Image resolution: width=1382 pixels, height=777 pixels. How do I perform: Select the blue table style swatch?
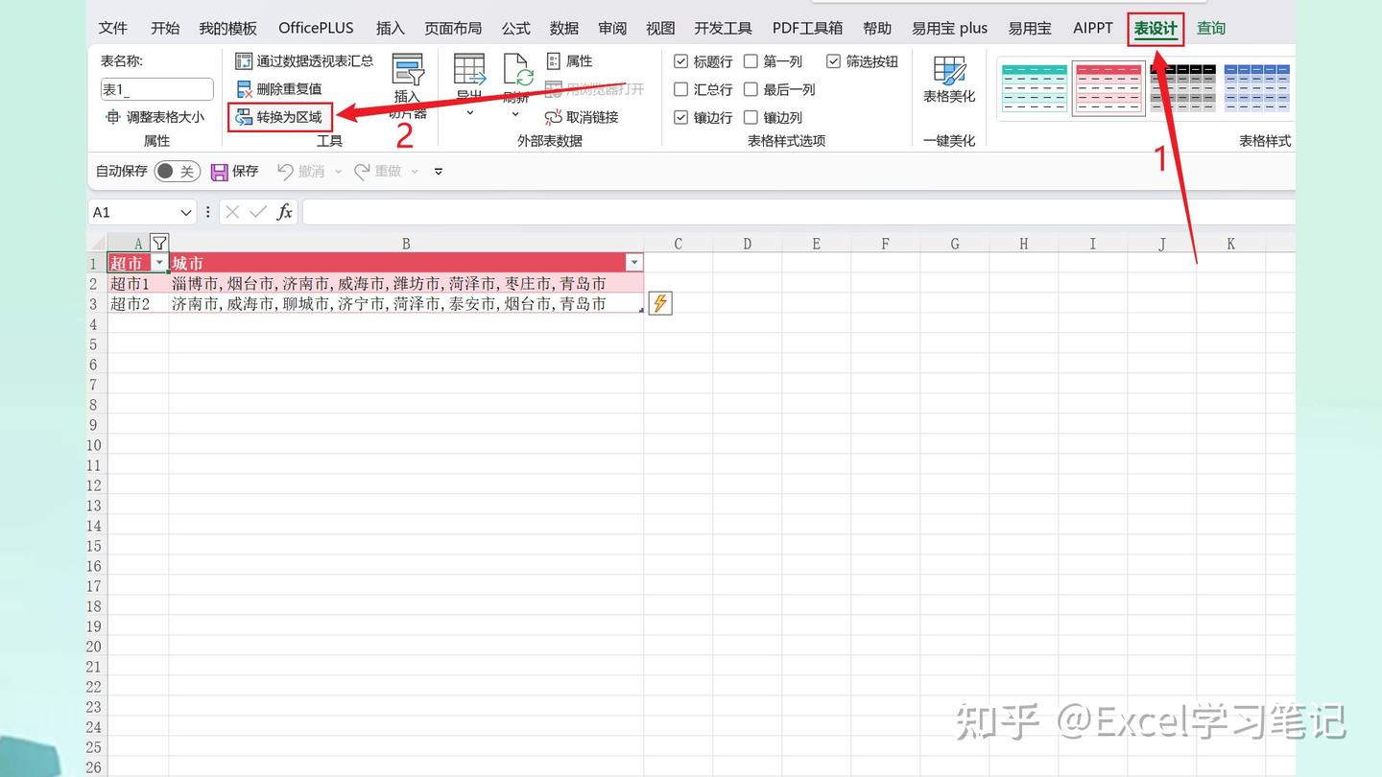(x=1257, y=87)
